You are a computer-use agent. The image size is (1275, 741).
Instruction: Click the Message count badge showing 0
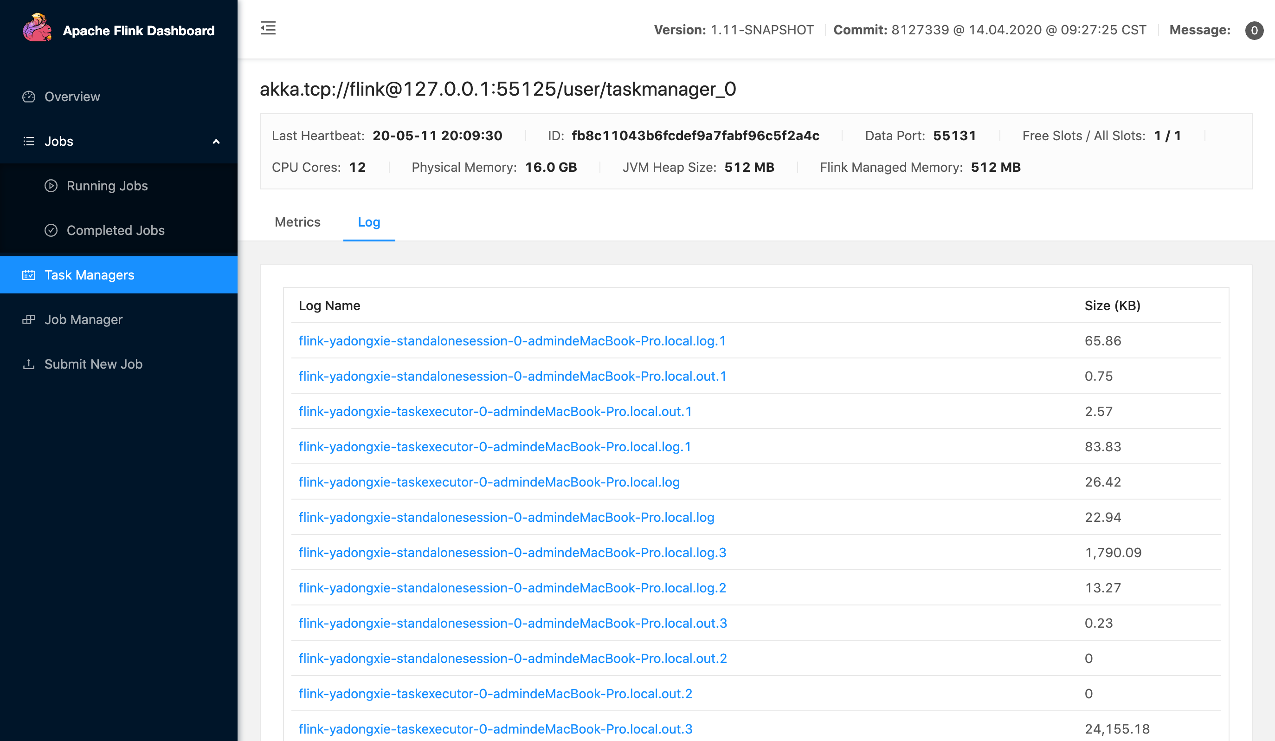1254,30
